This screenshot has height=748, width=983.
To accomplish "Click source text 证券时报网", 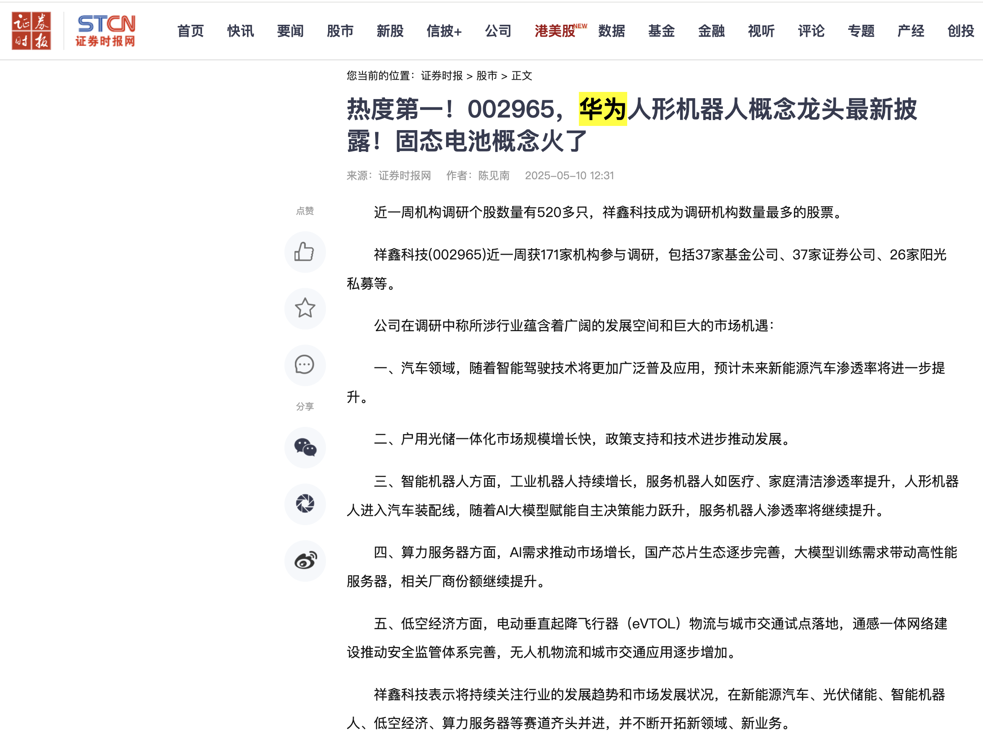I will click(x=405, y=175).
